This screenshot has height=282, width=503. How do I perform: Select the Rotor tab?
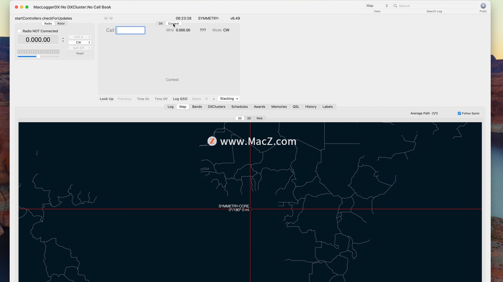pos(61,24)
